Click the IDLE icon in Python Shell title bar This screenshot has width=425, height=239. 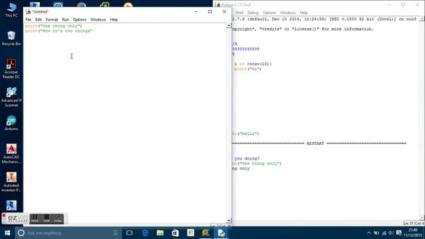(218, 5)
